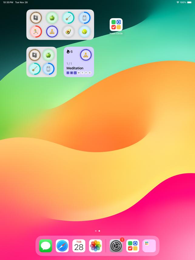Tap the Wednesday marker in Meditation widget
Viewport: 195px width, 260px height.
pos(79,73)
